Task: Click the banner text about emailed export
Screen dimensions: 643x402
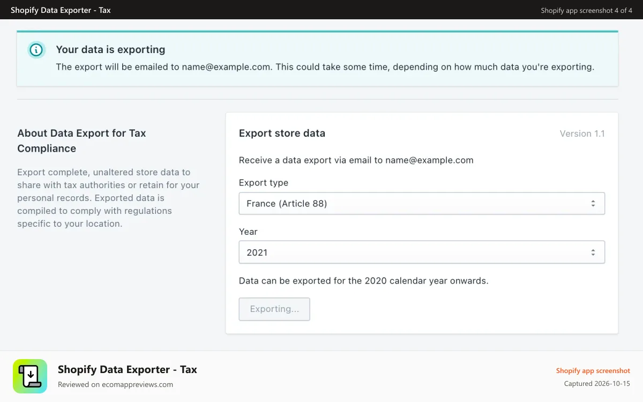Action: click(x=325, y=68)
